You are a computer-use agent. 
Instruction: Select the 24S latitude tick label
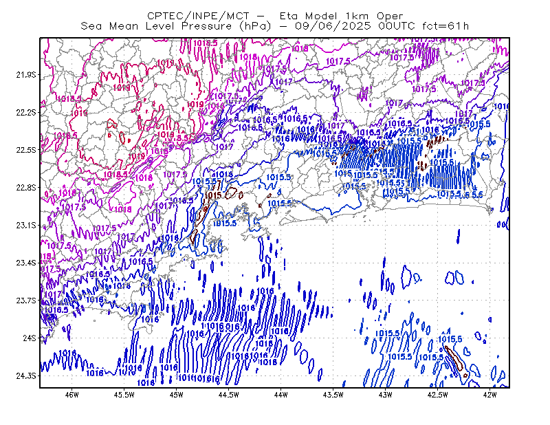(x=30, y=338)
